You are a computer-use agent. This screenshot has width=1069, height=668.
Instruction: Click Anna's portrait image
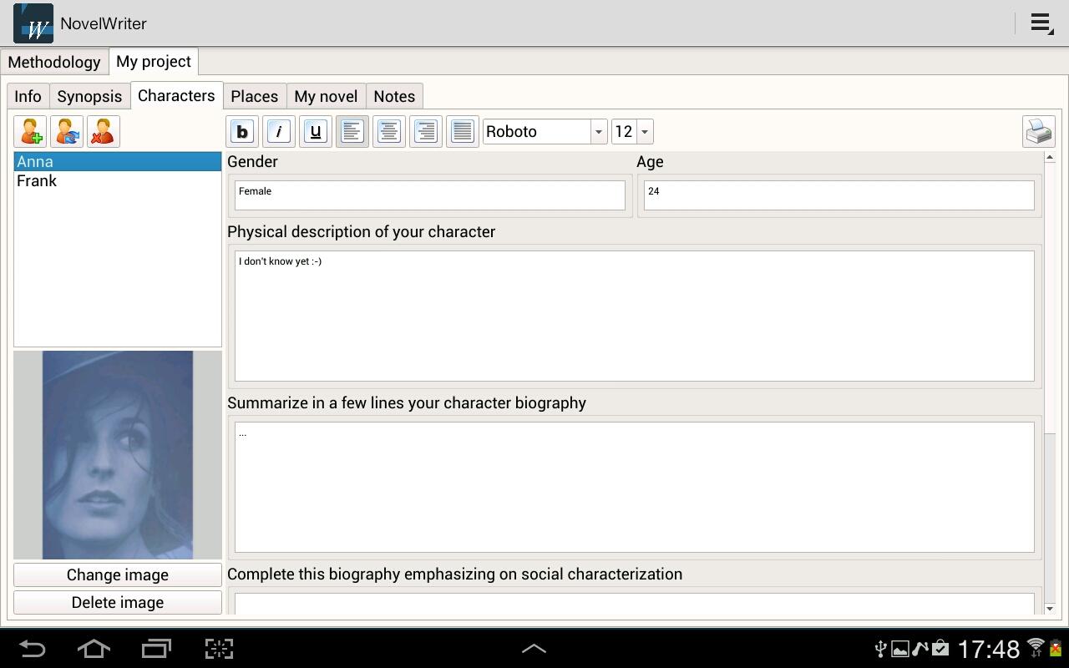[118, 455]
